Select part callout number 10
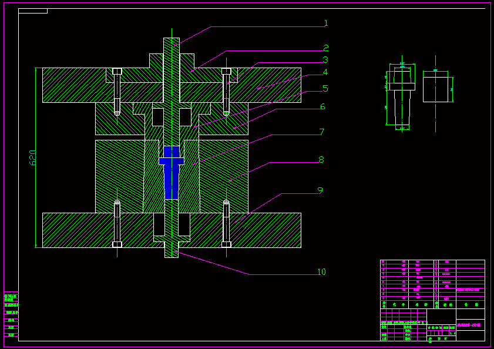The height and width of the screenshot is (349, 494). point(322,272)
